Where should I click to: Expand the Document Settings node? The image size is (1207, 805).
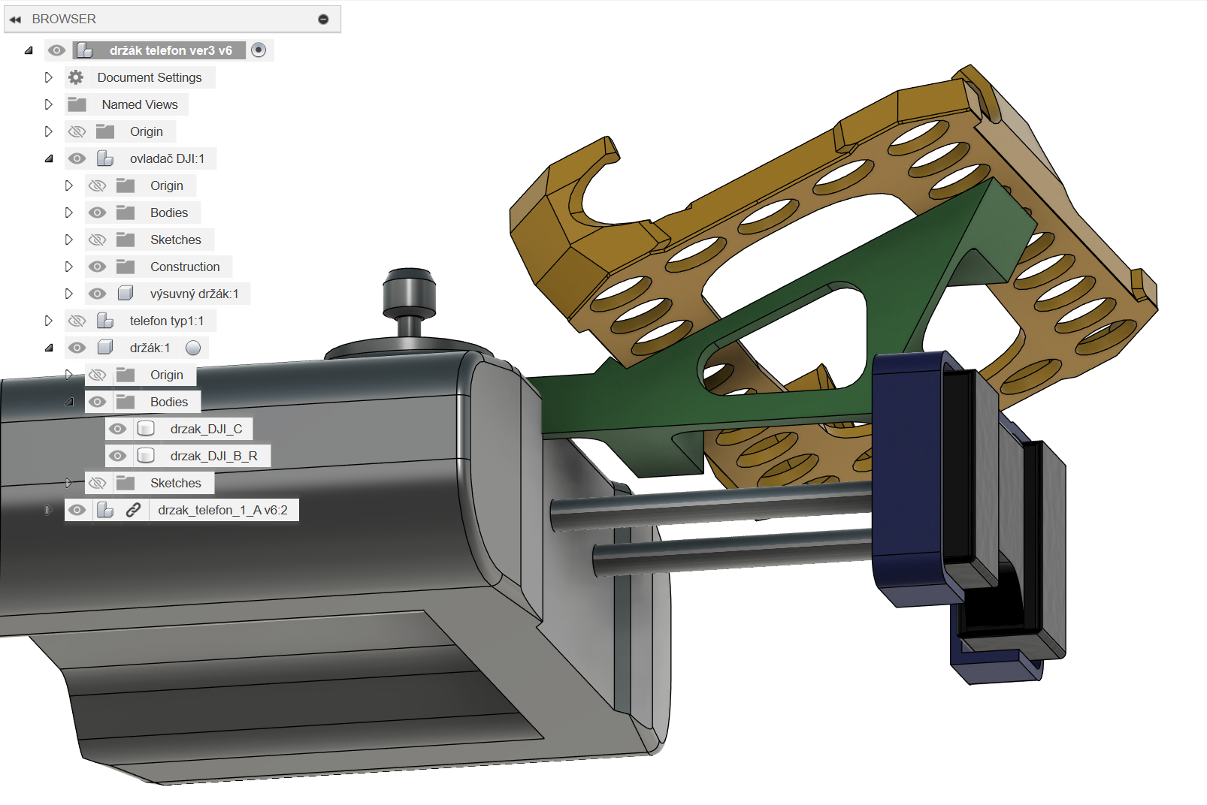[49, 77]
